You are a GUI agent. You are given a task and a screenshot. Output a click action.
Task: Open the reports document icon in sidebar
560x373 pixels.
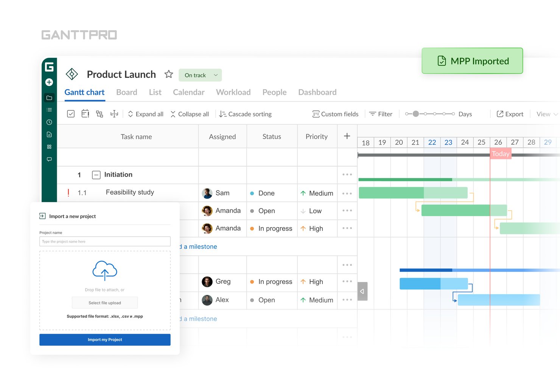pyautogui.click(x=49, y=135)
